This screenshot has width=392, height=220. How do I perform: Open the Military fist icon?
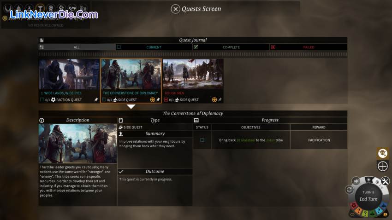click(61, 8)
